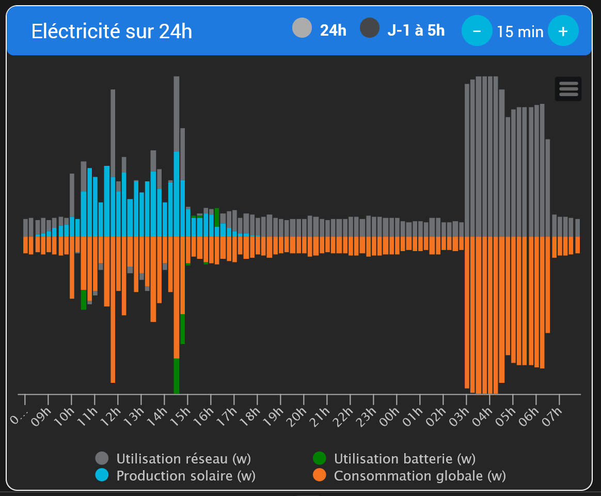Click the 00h axis label
The width and height of the screenshot is (601, 496).
coord(390,417)
